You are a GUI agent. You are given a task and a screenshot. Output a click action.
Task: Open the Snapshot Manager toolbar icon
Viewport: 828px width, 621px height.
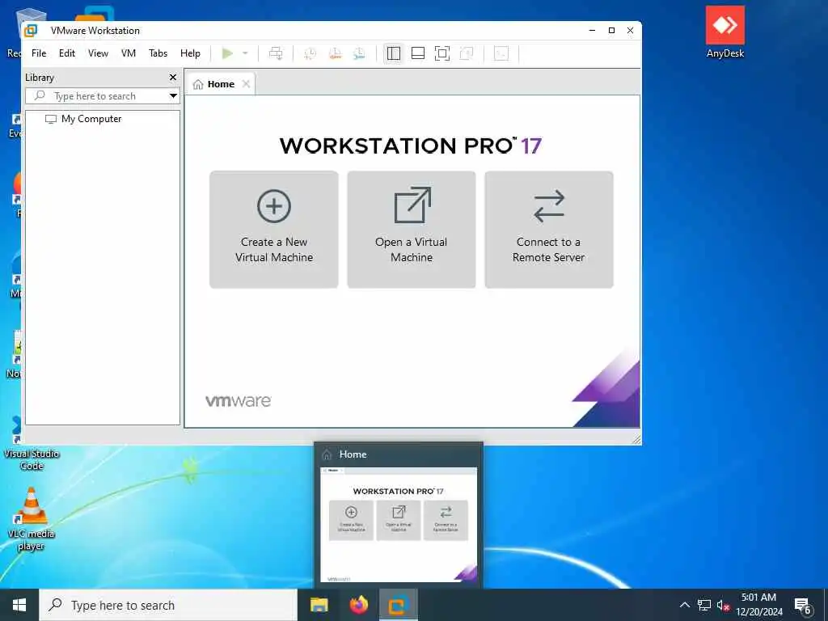pos(359,53)
